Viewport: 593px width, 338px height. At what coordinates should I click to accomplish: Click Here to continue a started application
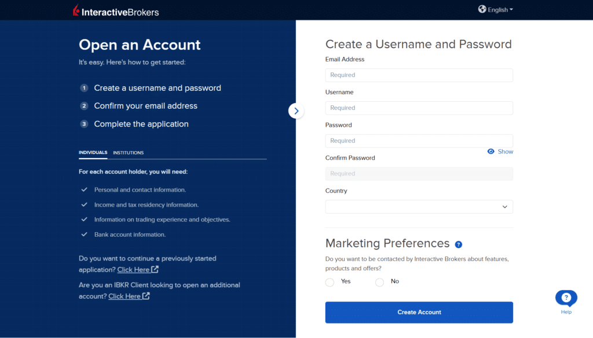138,270
